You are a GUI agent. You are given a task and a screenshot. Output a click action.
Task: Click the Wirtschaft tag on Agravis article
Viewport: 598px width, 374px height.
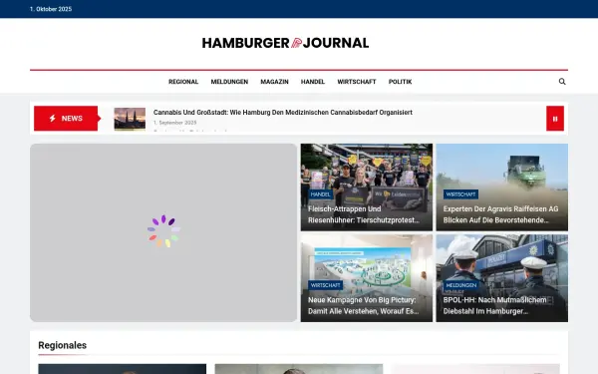(x=460, y=194)
